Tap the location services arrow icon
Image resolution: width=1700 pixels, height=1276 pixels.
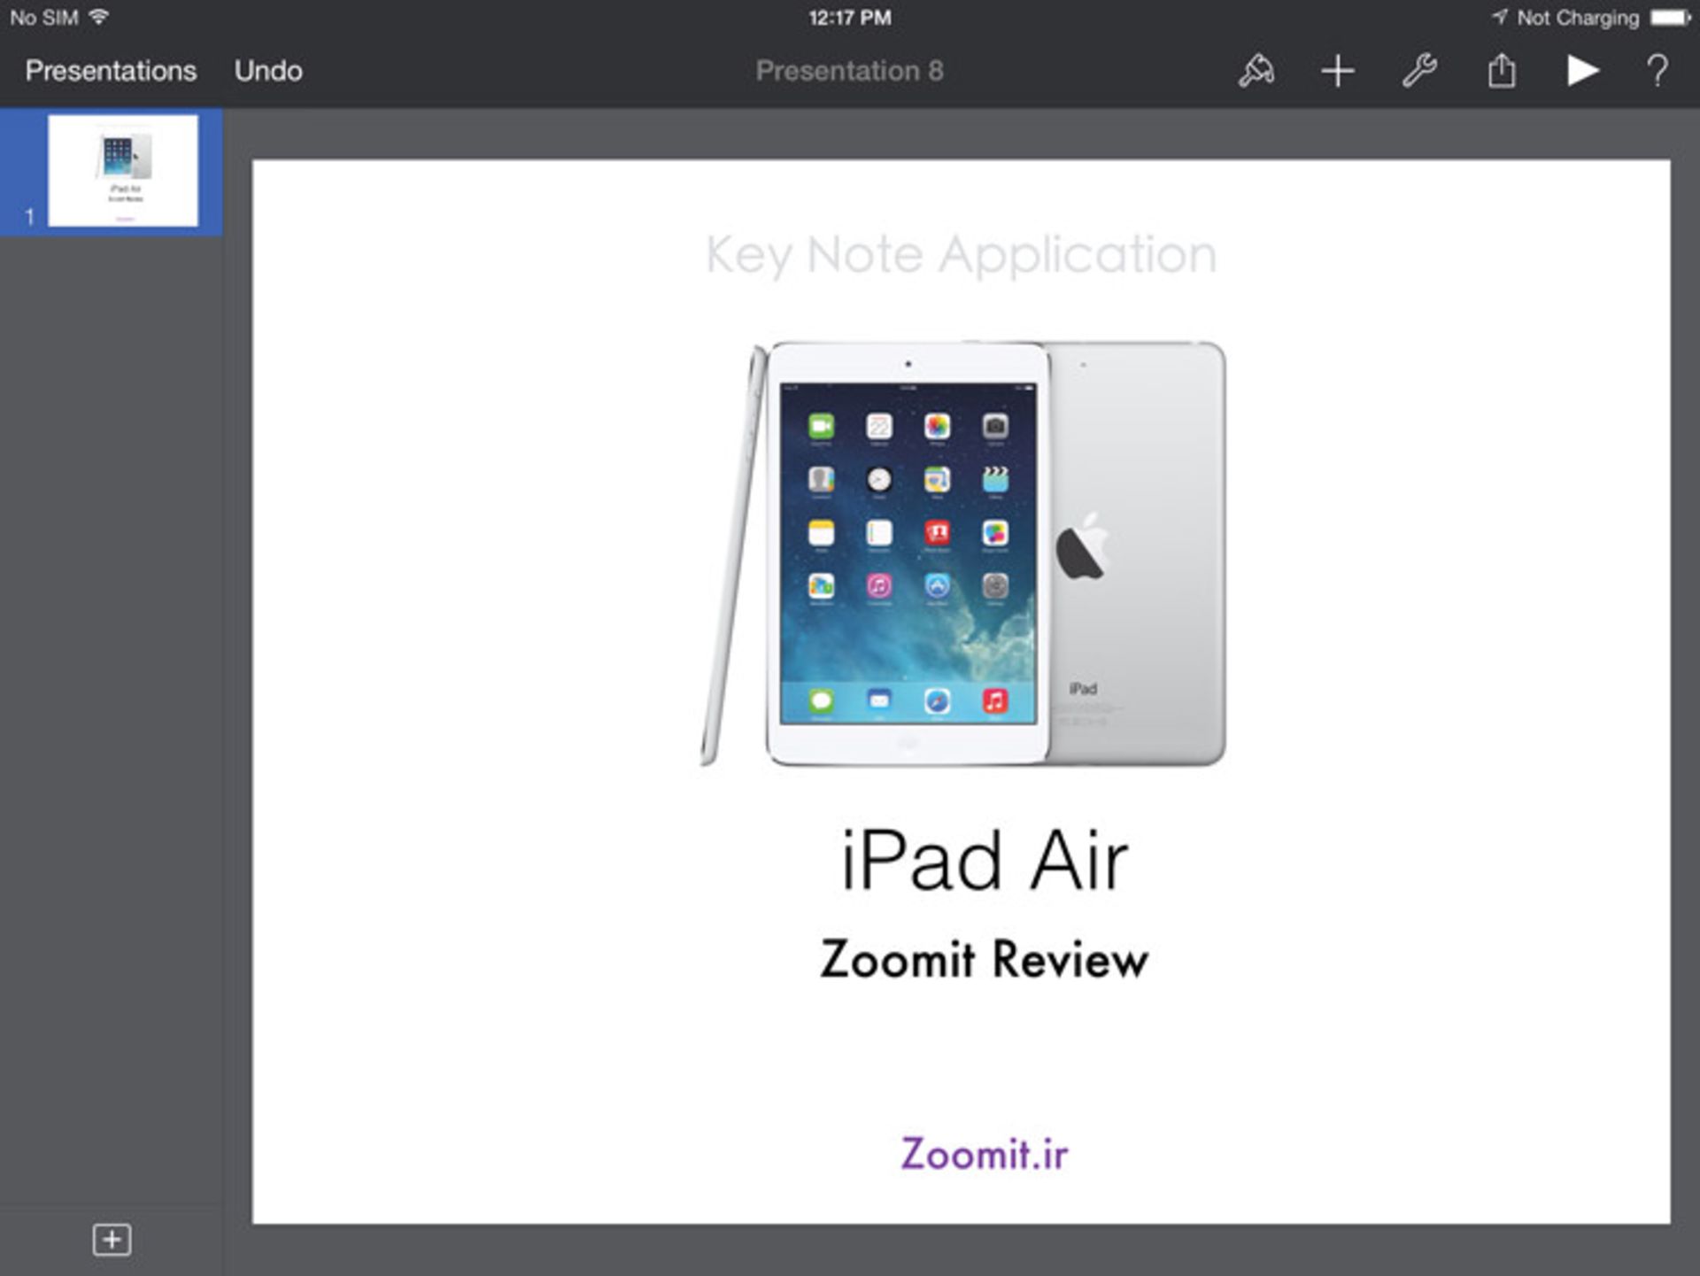coord(1499,18)
